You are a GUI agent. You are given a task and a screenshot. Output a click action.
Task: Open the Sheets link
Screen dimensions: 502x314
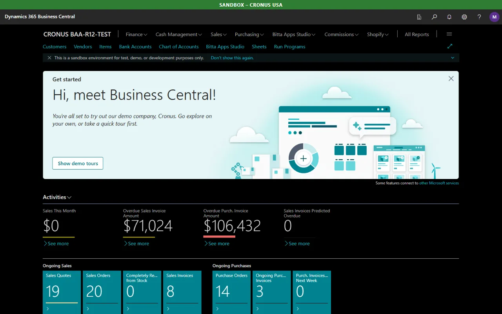259,46
